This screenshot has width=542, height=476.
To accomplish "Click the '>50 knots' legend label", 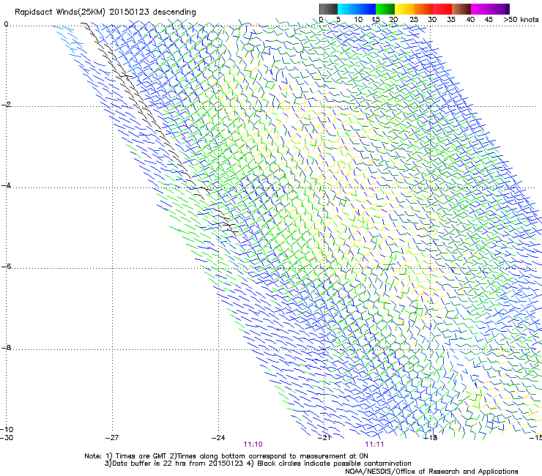I will coord(521,19).
